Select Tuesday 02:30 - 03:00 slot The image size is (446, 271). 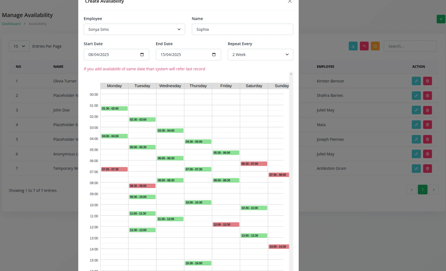(x=142, y=119)
